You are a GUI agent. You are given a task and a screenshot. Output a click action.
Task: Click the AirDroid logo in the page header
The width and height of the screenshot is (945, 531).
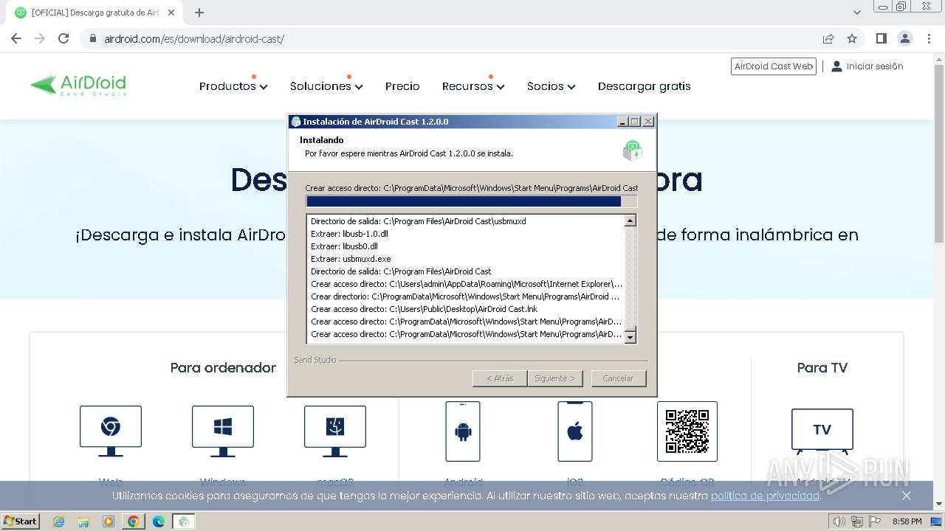pyautogui.click(x=78, y=86)
